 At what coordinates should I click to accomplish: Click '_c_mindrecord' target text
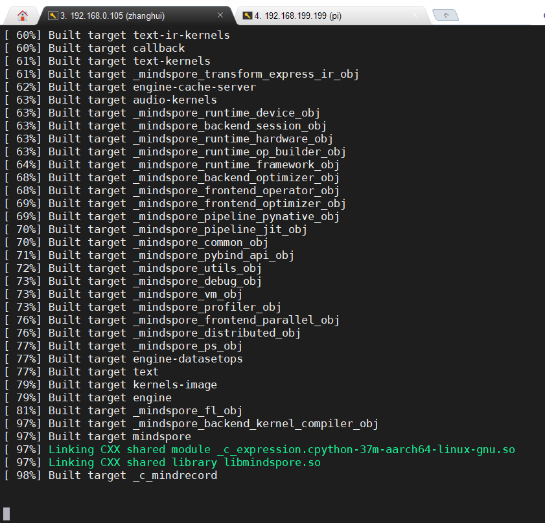click(x=175, y=475)
